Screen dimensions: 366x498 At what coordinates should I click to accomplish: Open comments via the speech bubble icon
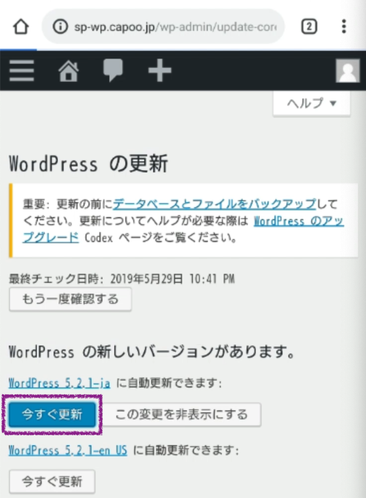(x=112, y=71)
